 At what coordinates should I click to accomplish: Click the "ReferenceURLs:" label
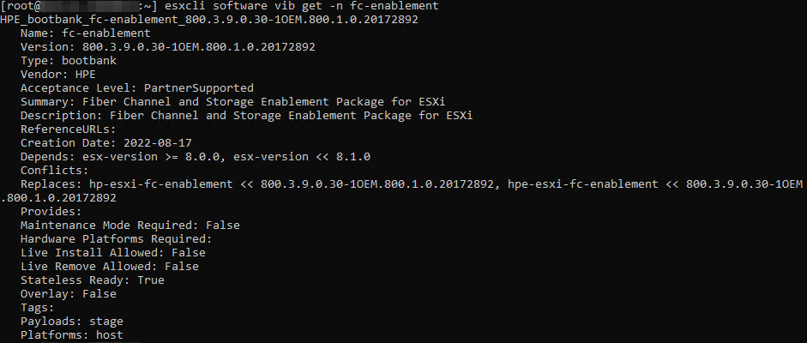68,129
